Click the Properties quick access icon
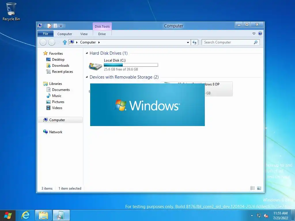 49,26
